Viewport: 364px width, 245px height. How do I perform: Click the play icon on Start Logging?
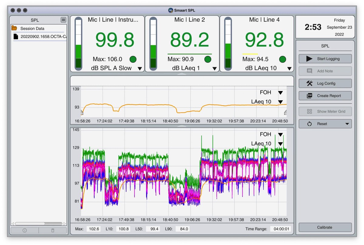coord(309,59)
